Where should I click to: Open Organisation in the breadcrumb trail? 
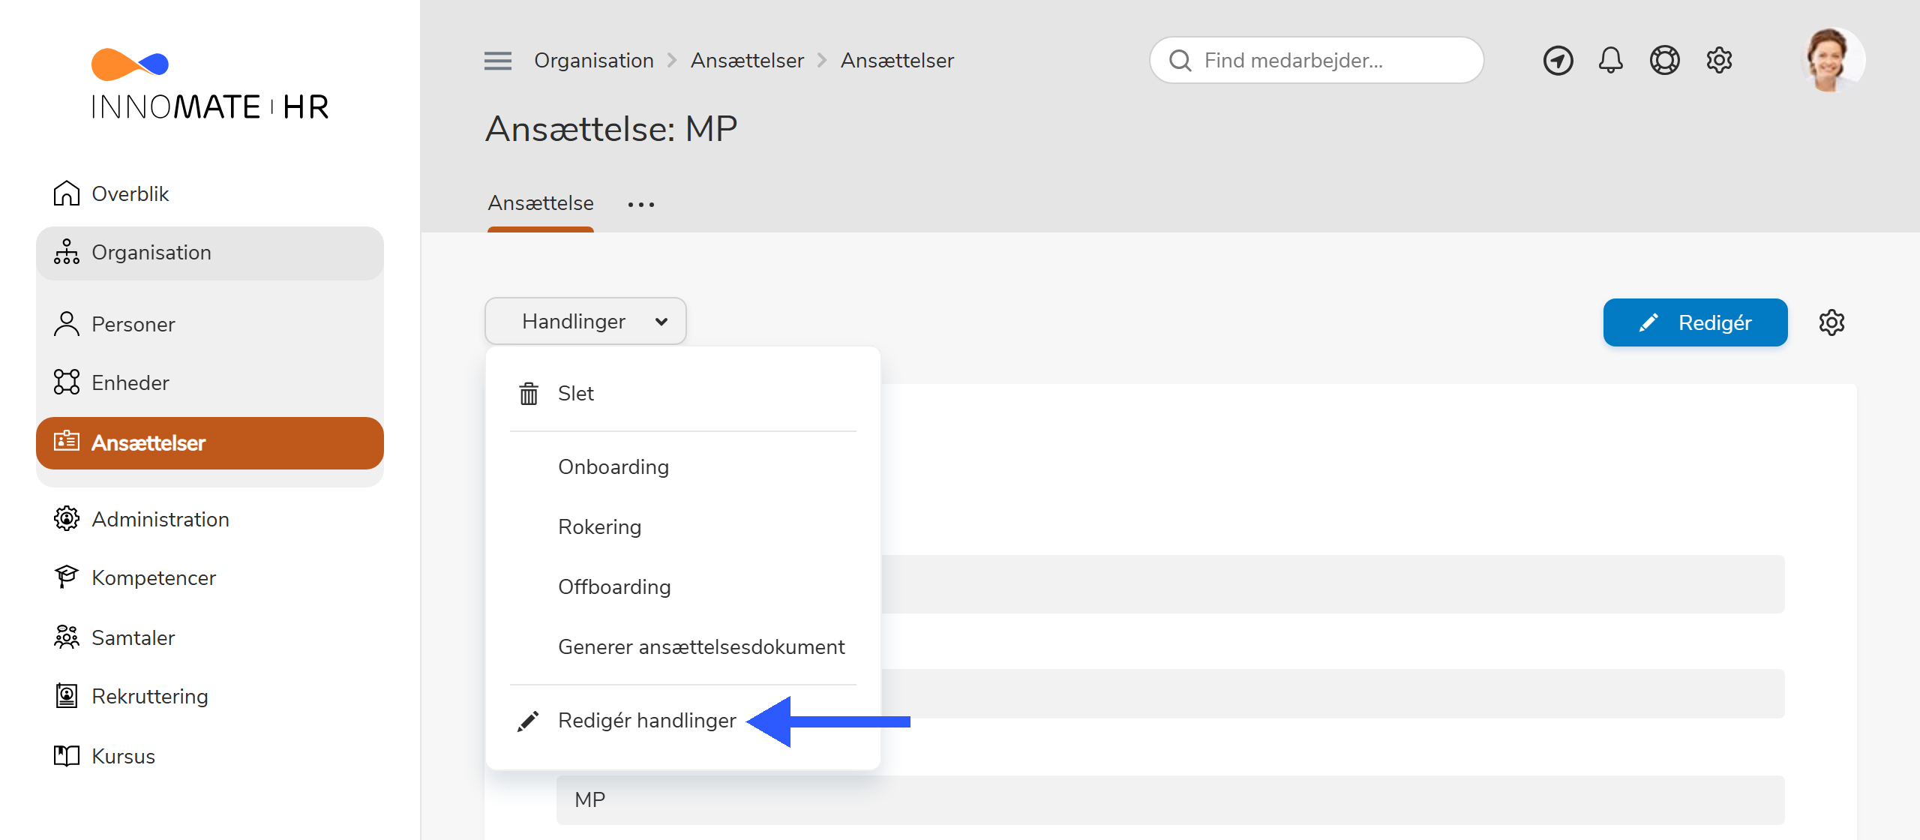point(594,60)
